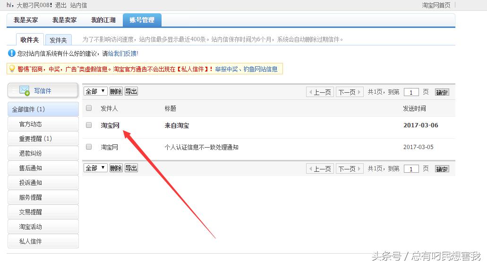Screen dimensions: 487x265
Task: Click the 发送时间 column header
Action: click(x=414, y=108)
